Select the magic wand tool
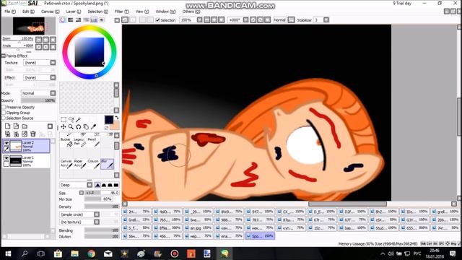This screenshot has height=260, width=462. [79, 119]
